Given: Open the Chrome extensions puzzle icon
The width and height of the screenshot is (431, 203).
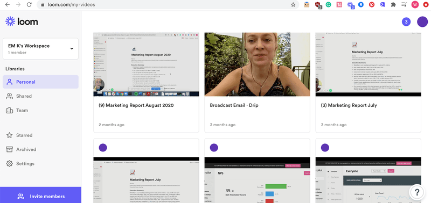Looking at the screenshot, I should 393,4.
